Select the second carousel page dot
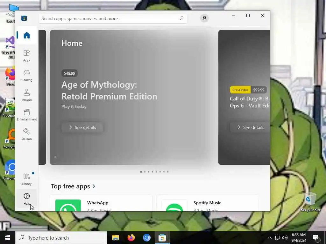This screenshot has width=326, height=244. [x=145, y=172]
